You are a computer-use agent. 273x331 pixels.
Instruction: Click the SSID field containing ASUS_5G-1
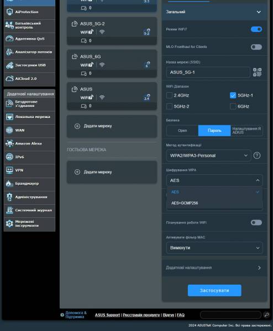(x=208, y=72)
